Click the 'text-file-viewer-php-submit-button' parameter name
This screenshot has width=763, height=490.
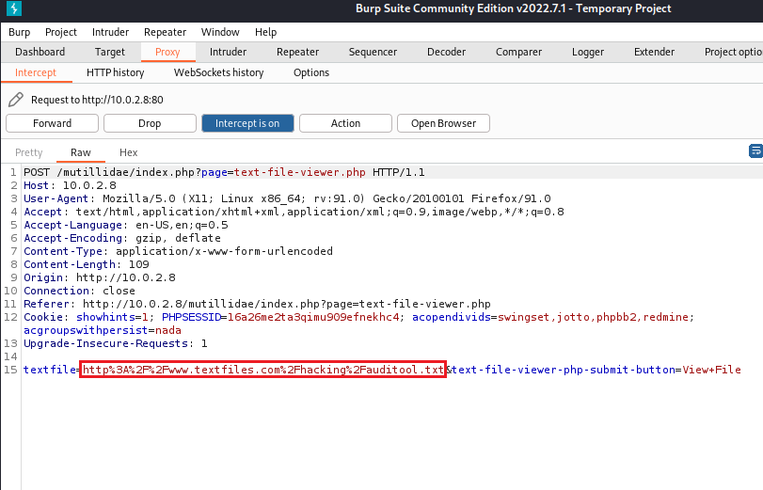click(564, 370)
